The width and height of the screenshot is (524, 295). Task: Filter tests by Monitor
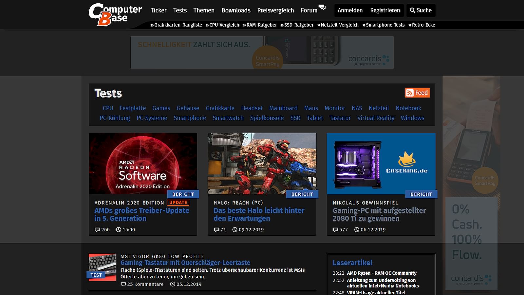tap(335, 108)
